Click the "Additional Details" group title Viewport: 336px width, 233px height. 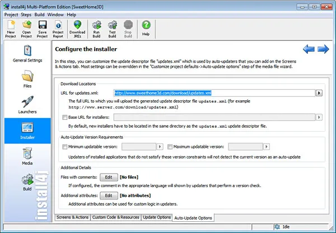click(x=76, y=167)
